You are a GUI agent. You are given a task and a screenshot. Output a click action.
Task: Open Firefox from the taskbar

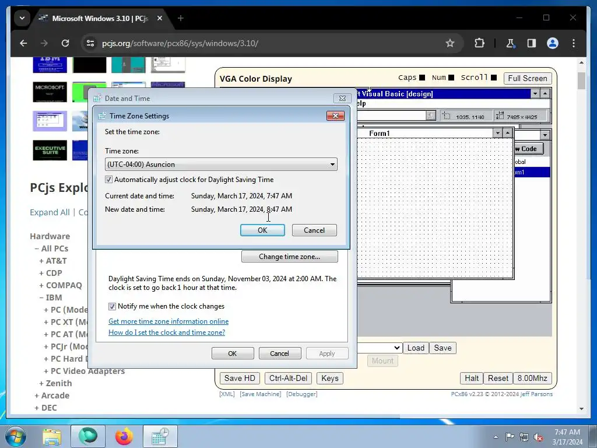point(124,436)
